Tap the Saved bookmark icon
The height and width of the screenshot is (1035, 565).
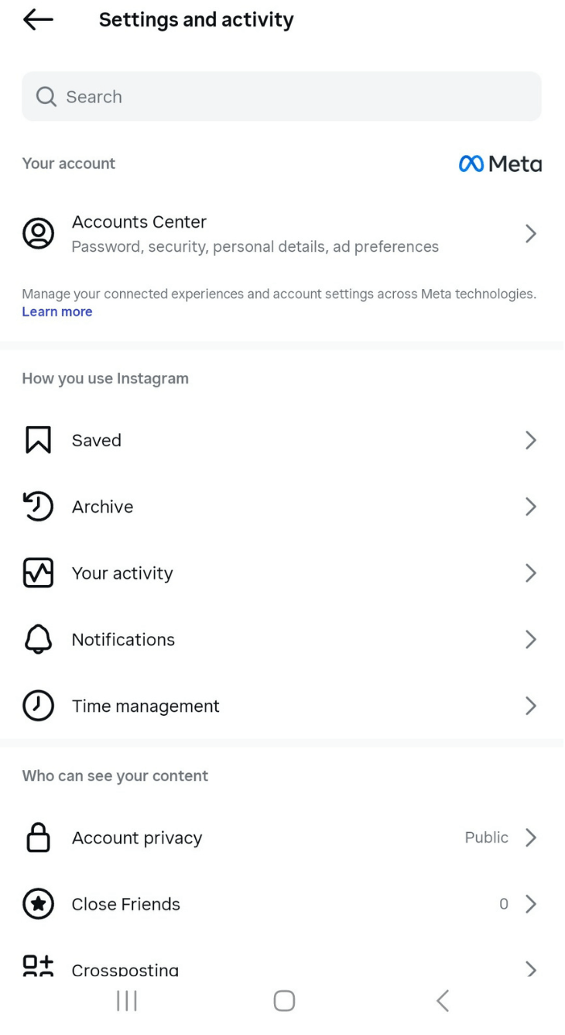pyautogui.click(x=38, y=440)
